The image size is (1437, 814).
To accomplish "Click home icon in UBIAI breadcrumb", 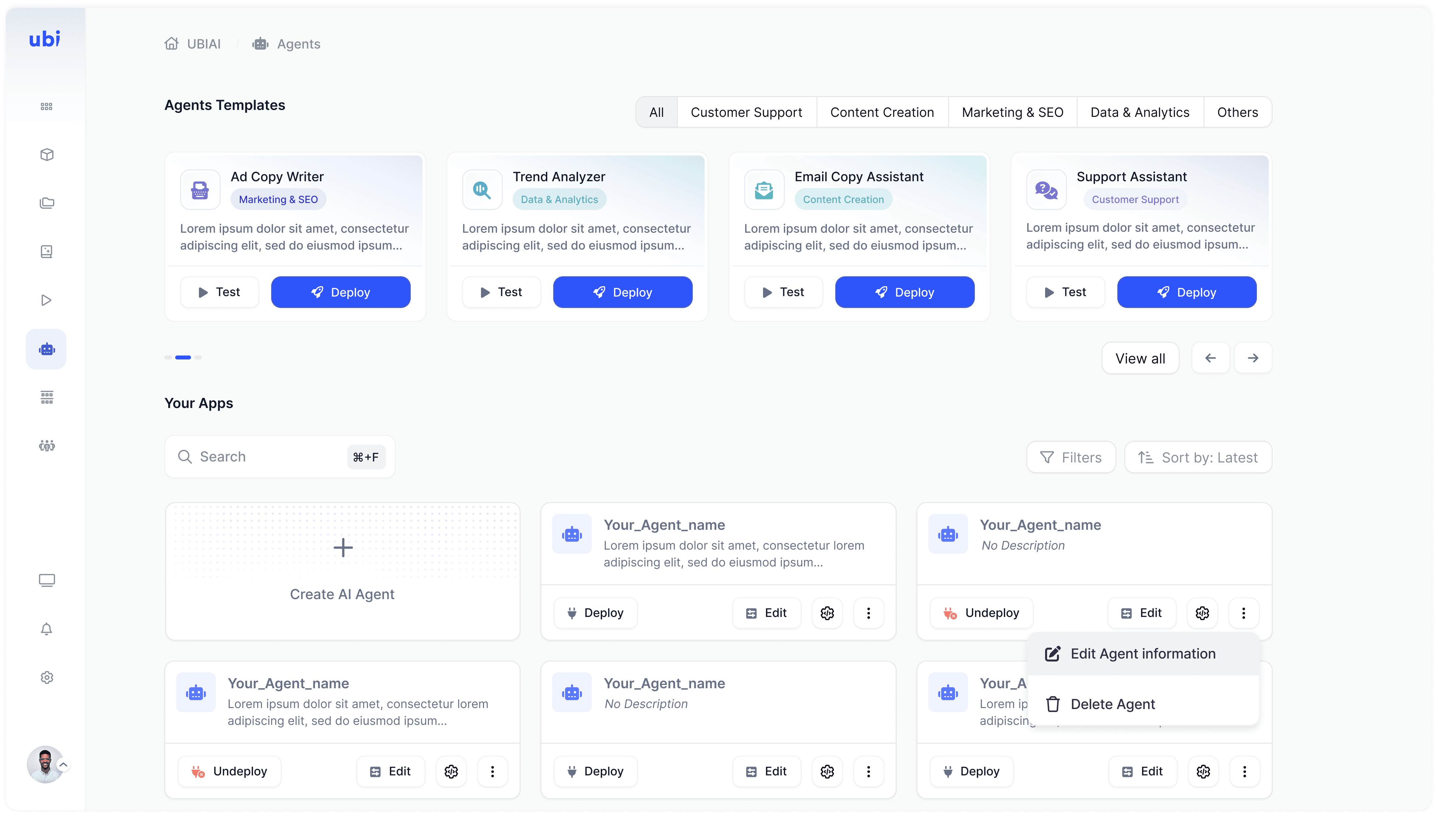I will (172, 44).
